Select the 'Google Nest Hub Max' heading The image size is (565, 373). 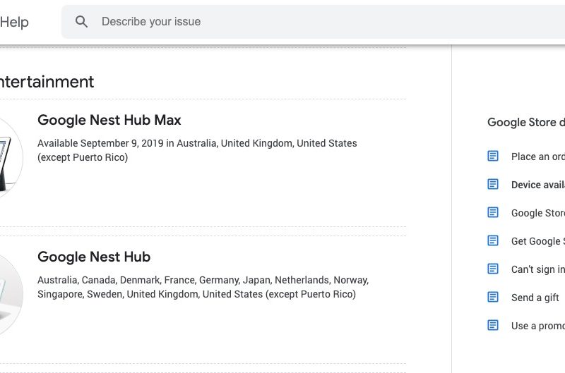click(x=109, y=120)
